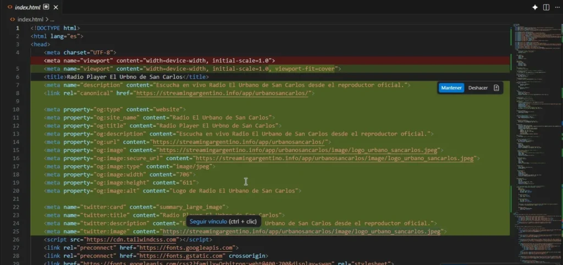Viewport: 563px width, 265px height.
Task: Open index.html in the breadcrumb path
Action: [x=30, y=19]
